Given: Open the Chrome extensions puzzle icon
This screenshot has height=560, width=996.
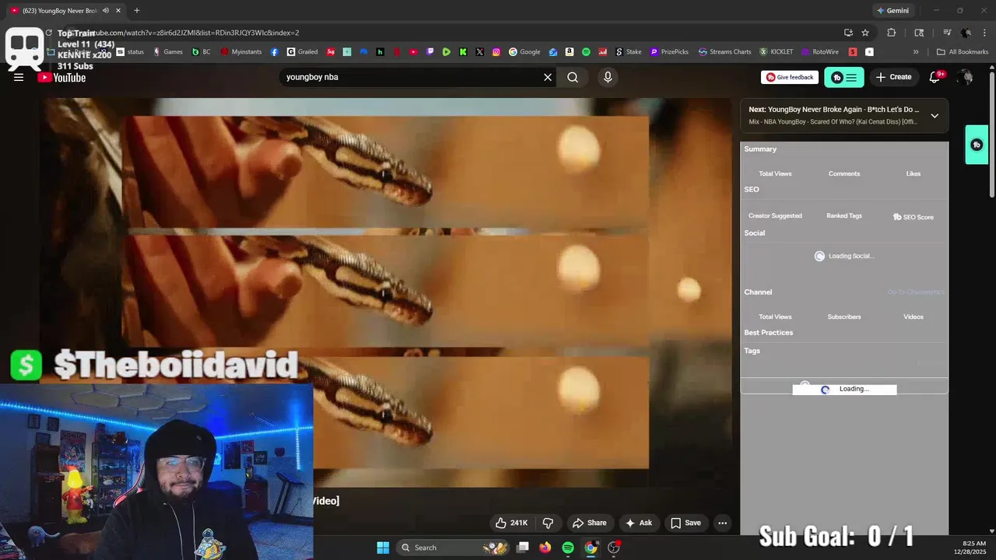Looking at the screenshot, I should pos(892,33).
